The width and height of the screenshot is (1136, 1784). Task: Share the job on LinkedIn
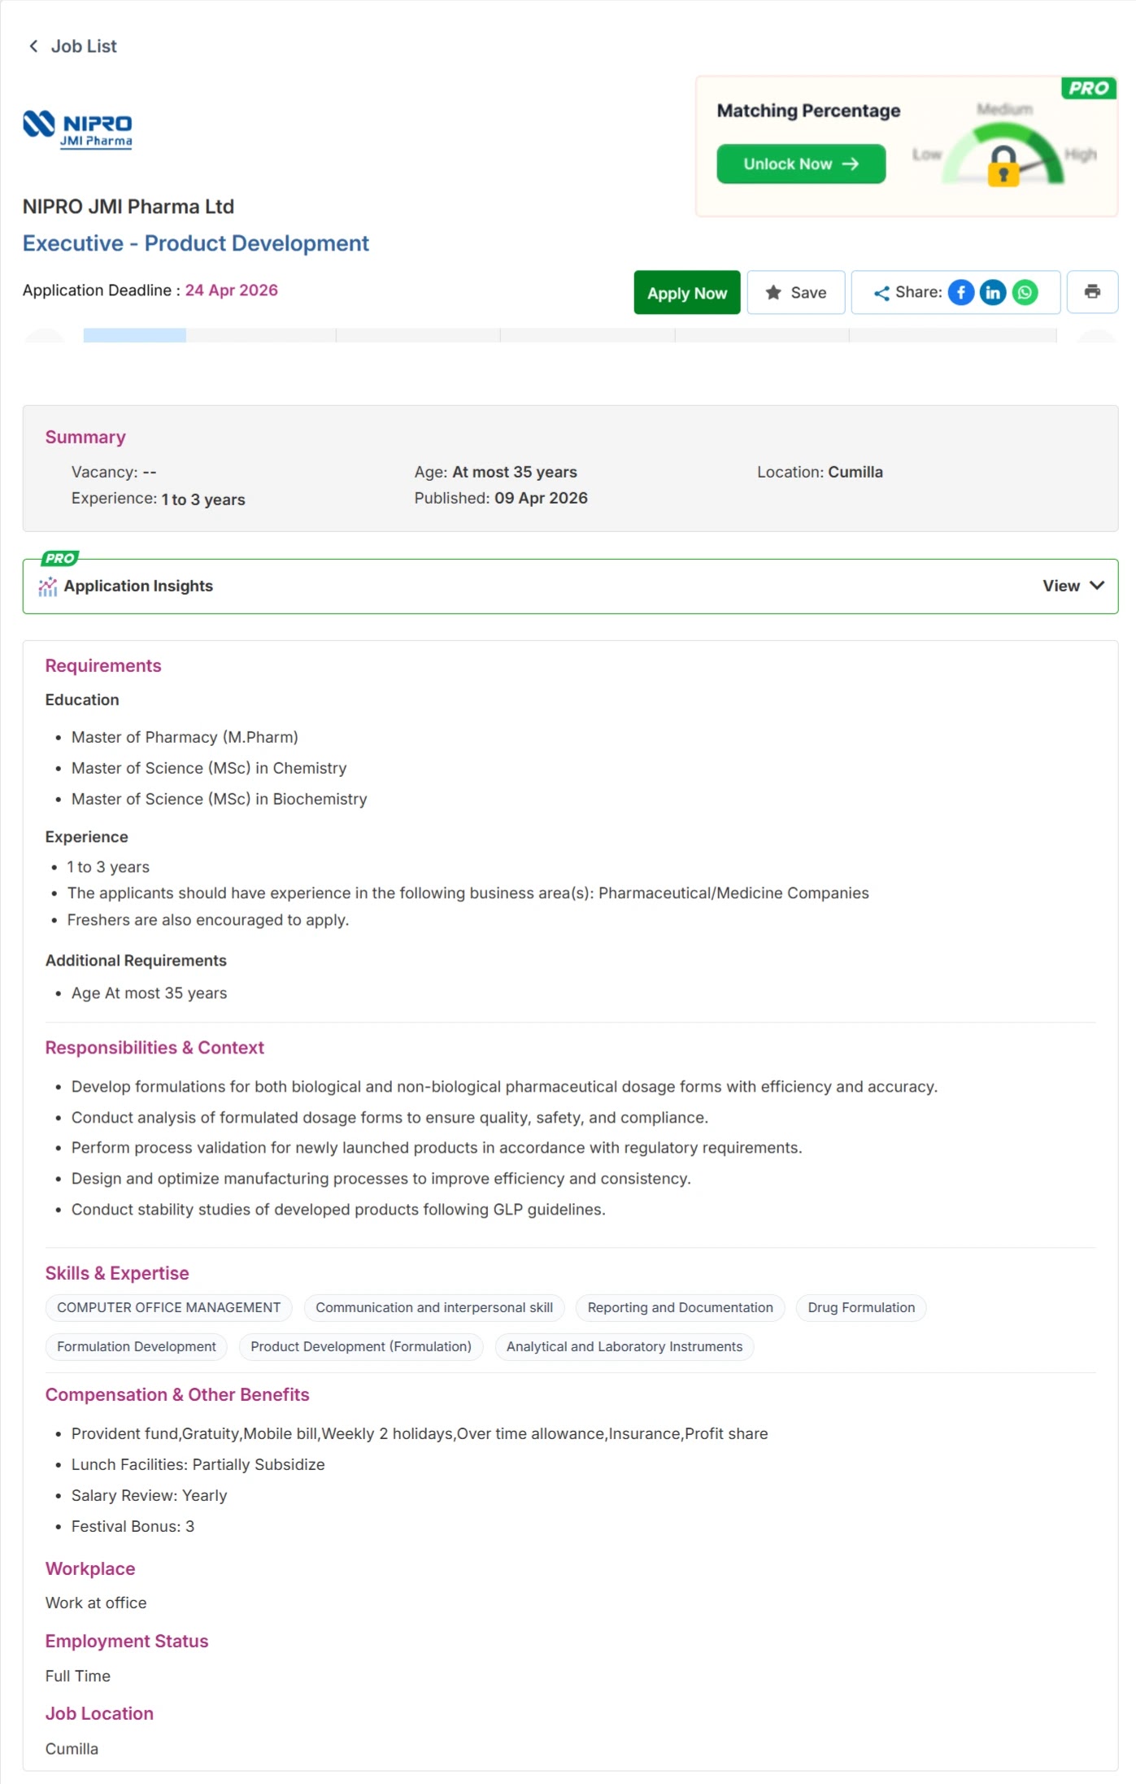(x=992, y=293)
